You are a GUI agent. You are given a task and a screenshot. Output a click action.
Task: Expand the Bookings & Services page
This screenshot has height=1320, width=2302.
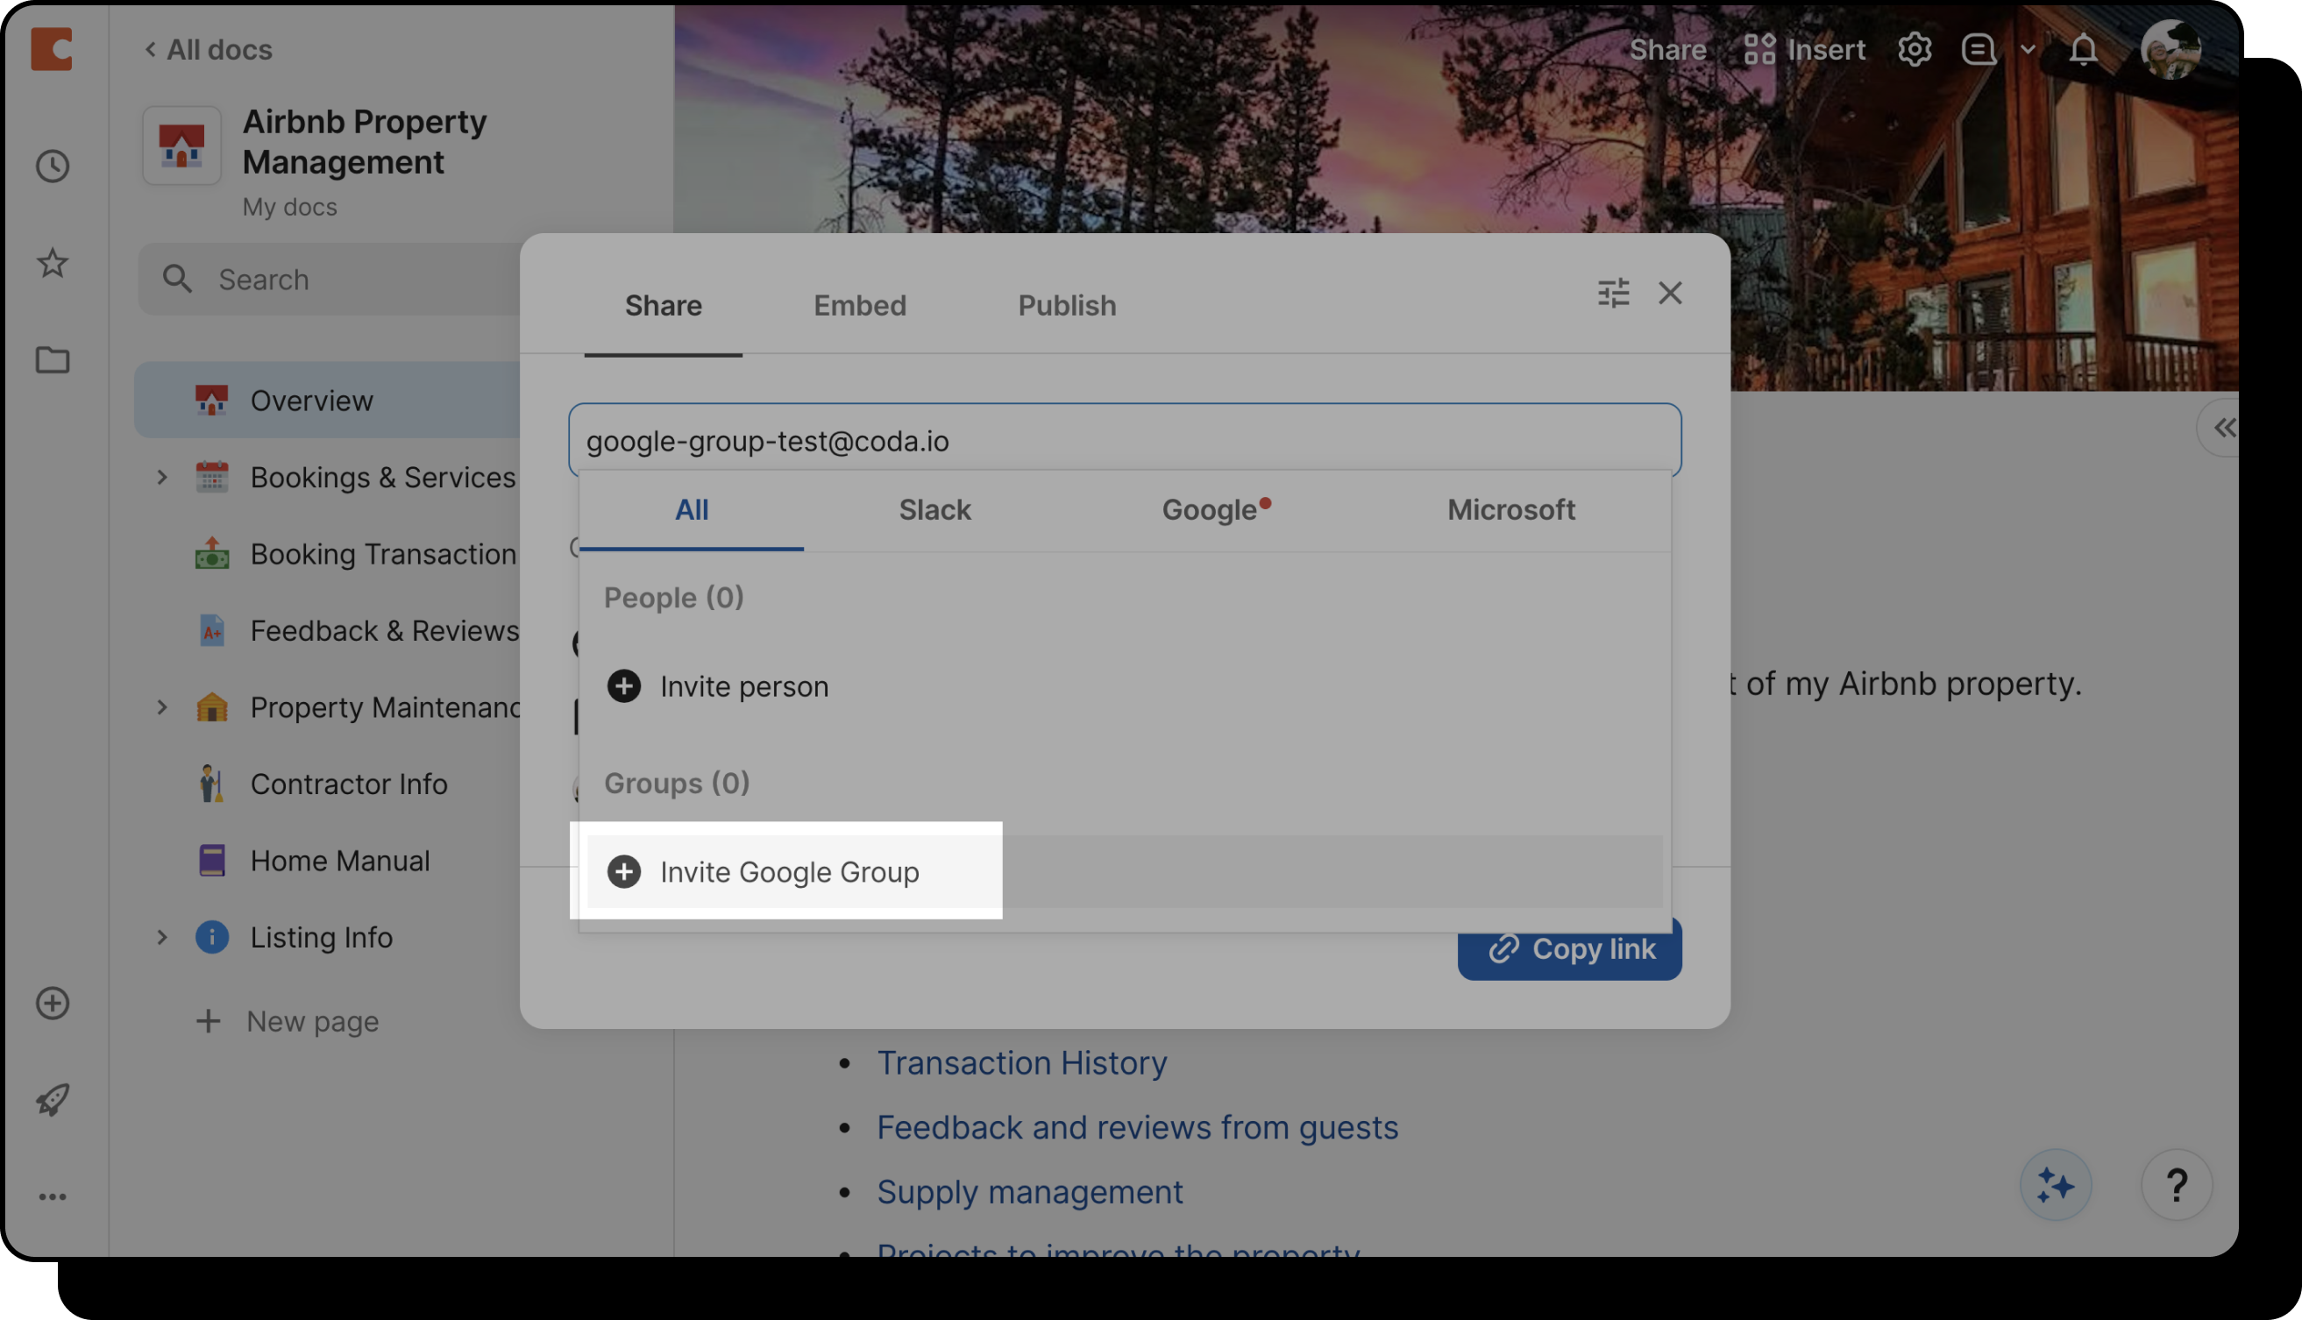[x=162, y=477]
